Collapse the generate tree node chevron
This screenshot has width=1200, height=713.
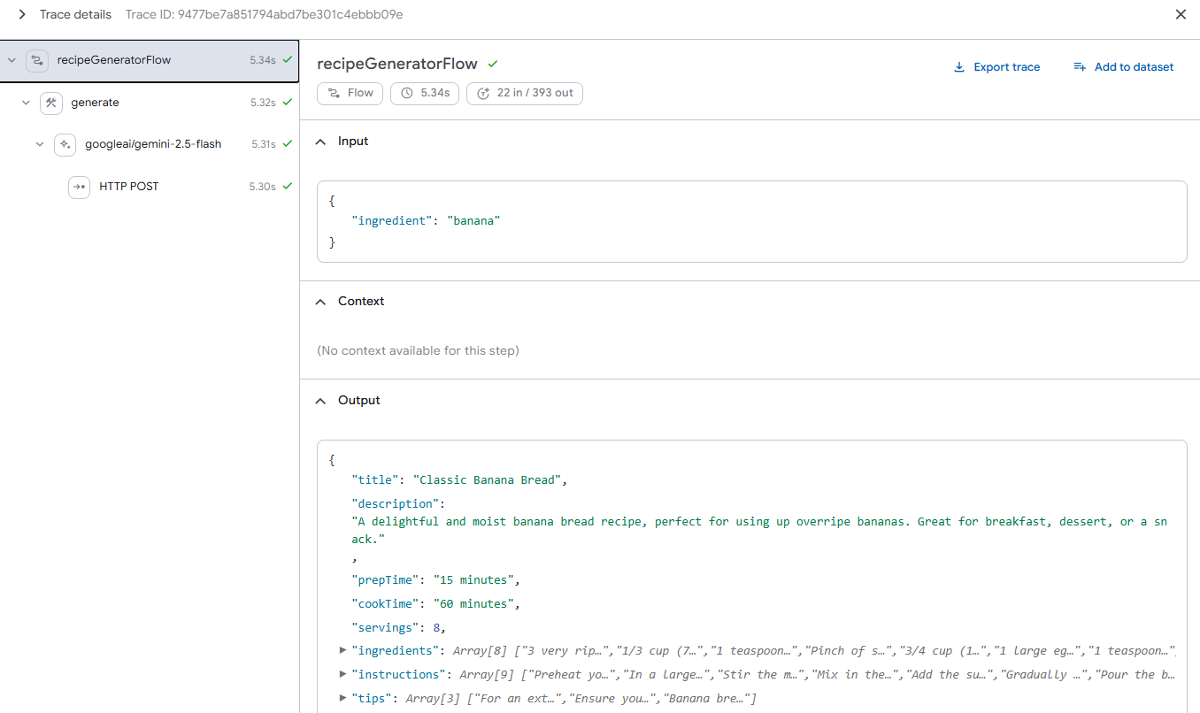pyautogui.click(x=26, y=103)
